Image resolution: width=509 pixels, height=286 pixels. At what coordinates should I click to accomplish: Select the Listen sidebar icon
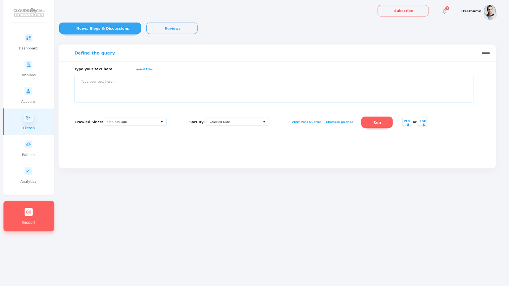point(28,118)
